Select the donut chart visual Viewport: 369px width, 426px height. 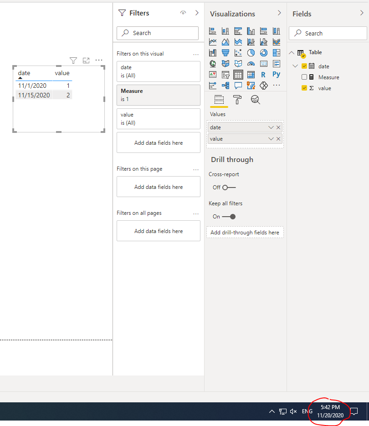pos(264,53)
